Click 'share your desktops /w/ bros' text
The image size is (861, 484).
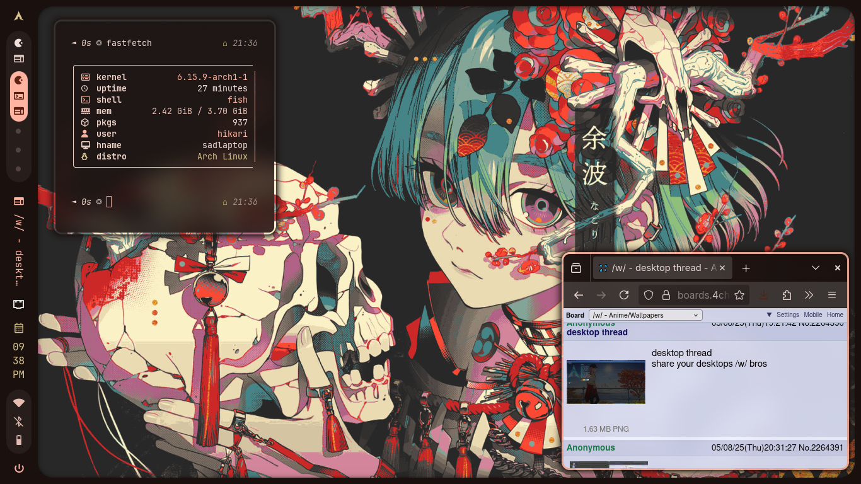coord(709,364)
